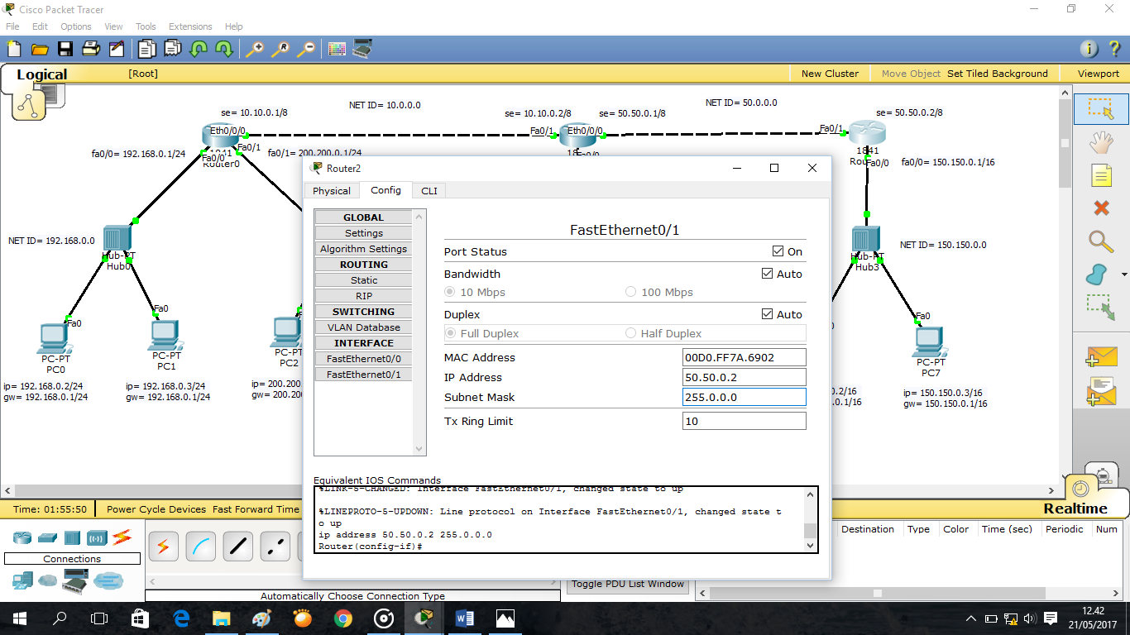This screenshot has width=1130, height=635.
Task: Select the Switches device category
Action: pos(47,537)
